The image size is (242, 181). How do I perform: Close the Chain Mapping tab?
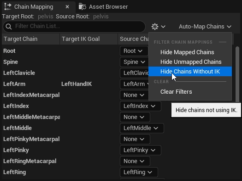tap(67, 6)
